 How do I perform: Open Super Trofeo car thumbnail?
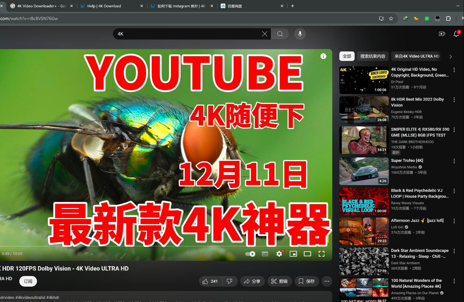[364, 171]
